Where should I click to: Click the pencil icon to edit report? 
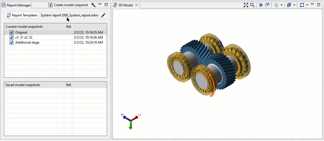point(103,15)
